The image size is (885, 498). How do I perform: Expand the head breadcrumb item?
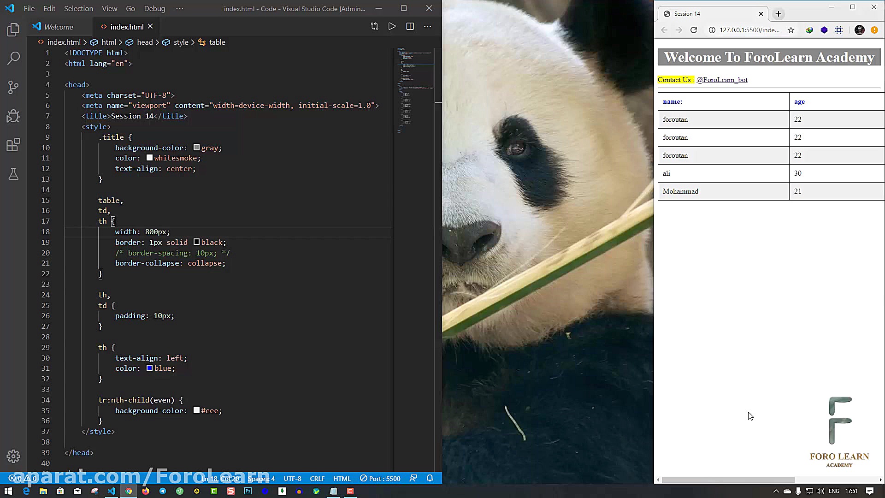pos(144,42)
